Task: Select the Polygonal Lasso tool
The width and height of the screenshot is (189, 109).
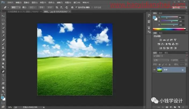Action: coord(3,24)
